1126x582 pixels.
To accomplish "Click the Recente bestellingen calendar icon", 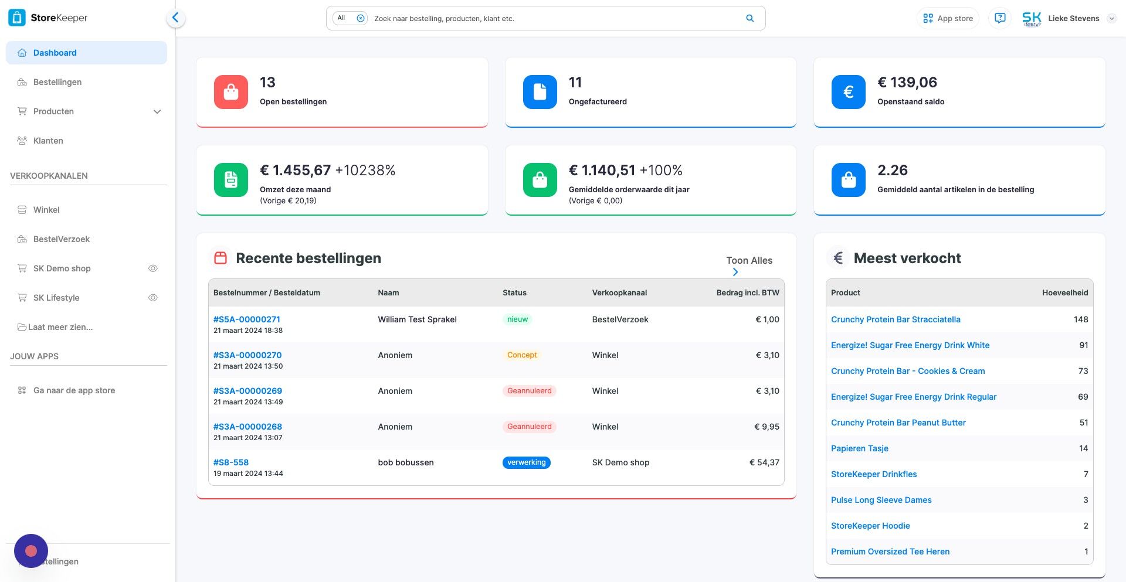I will click(221, 258).
